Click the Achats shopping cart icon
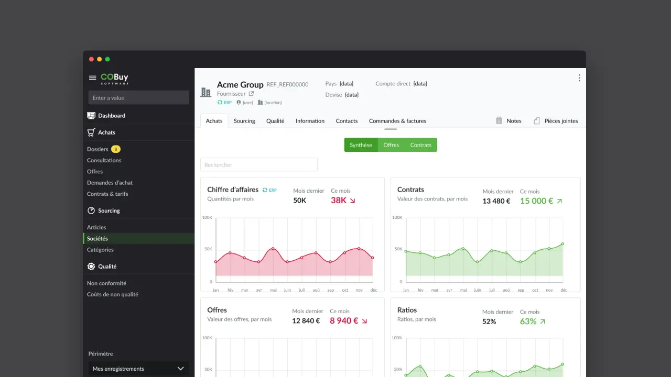671x377 pixels. click(91, 132)
